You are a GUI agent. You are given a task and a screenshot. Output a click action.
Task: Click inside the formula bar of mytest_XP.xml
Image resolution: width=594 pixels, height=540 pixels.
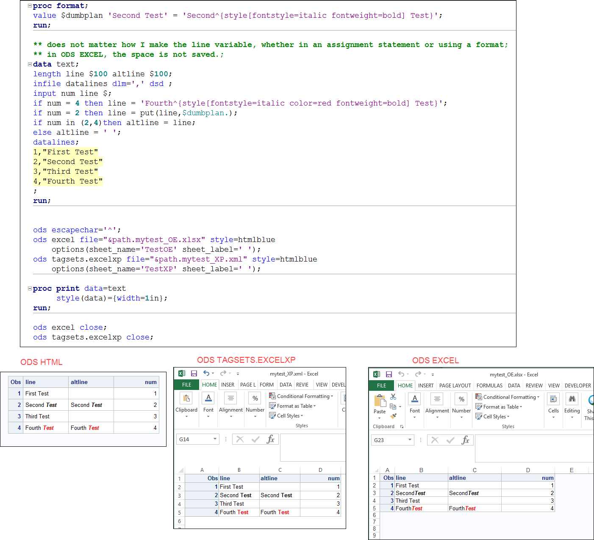click(x=313, y=448)
